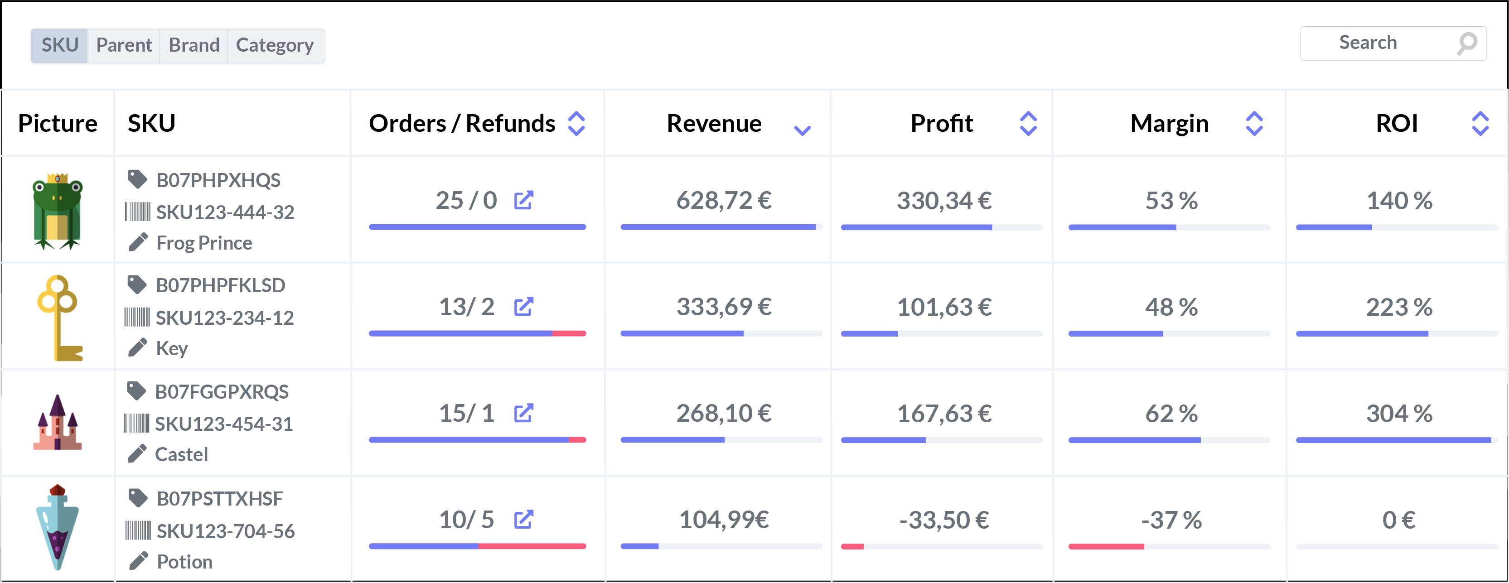Open Frog Prince orders external link icon
Image resolution: width=1509 pixels, height=583 pixels.
523,200
